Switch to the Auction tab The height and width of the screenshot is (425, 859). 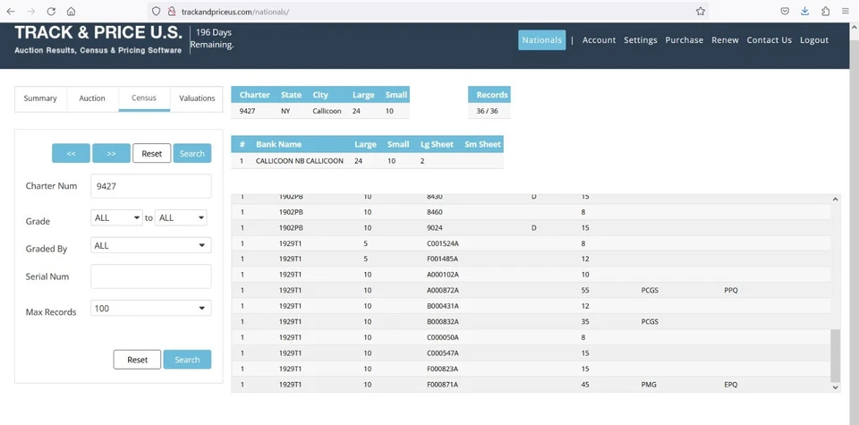coord(92,98)
